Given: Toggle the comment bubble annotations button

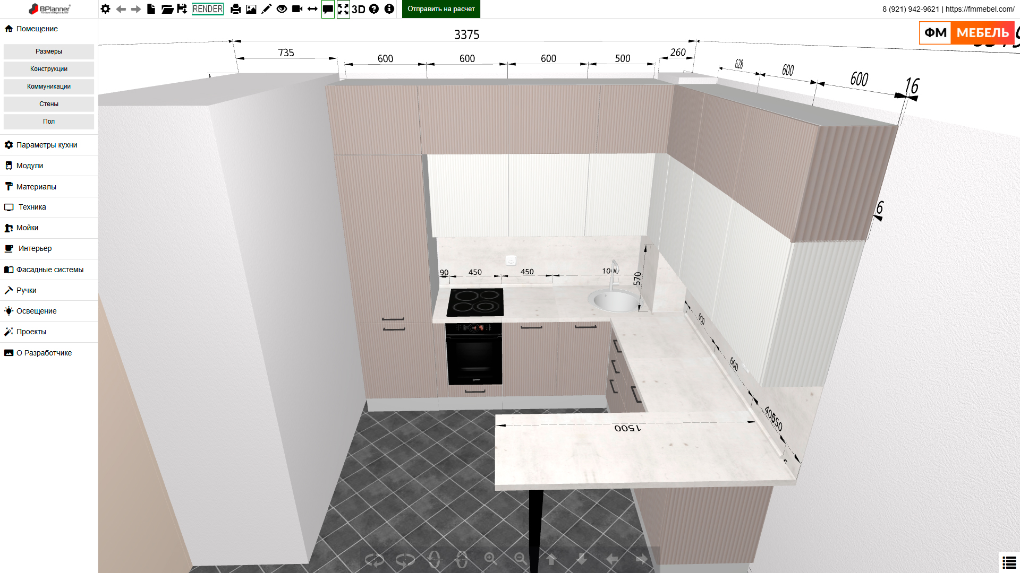Looking at the screenshot, I should (328, 9).
